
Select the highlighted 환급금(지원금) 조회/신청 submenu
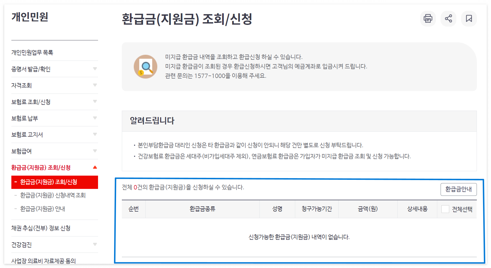[48, 182]
